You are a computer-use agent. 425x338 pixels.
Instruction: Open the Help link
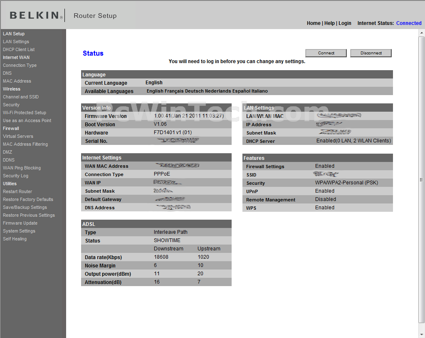(x=329, y=23)
